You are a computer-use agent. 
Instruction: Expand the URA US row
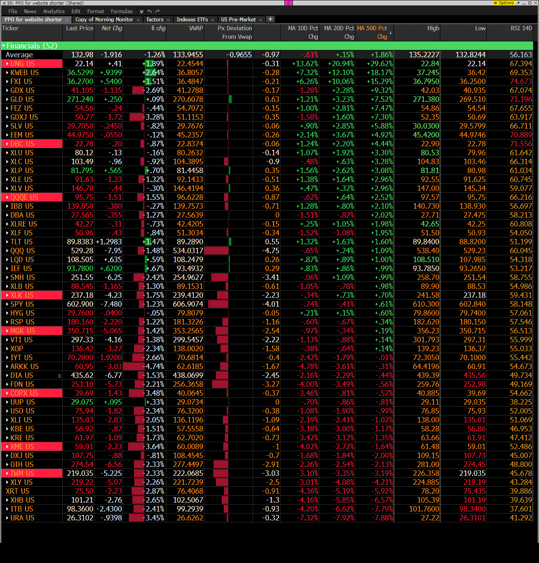pyautogui.click(x=7, y=518)
